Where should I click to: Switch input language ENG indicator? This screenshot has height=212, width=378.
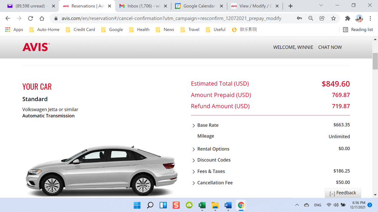[x=318, y=205]
